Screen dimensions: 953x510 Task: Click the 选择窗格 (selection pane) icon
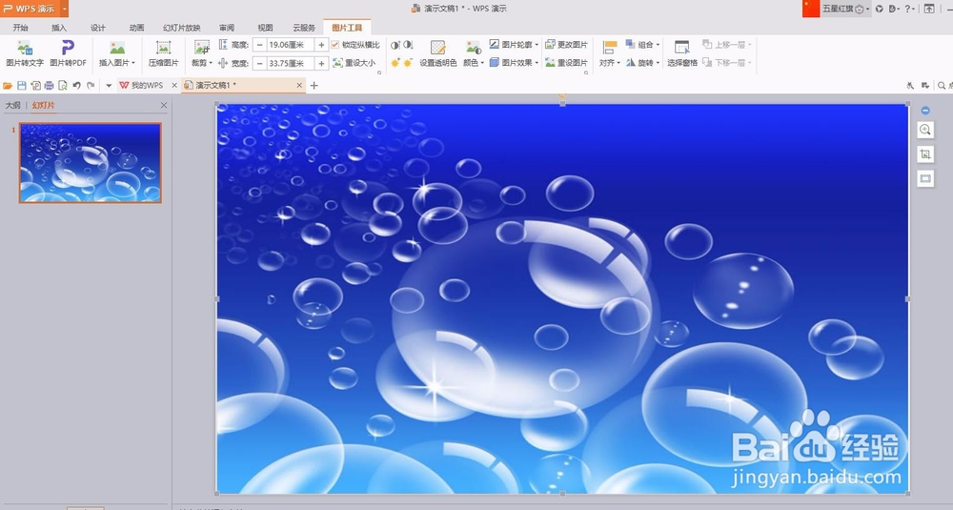(x=682, y=48)
